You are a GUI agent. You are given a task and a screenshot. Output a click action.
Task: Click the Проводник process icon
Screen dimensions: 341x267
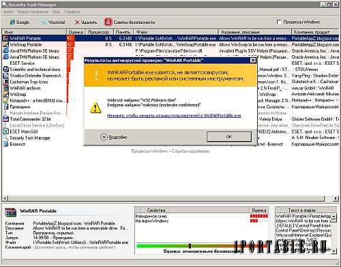point(6,106)
